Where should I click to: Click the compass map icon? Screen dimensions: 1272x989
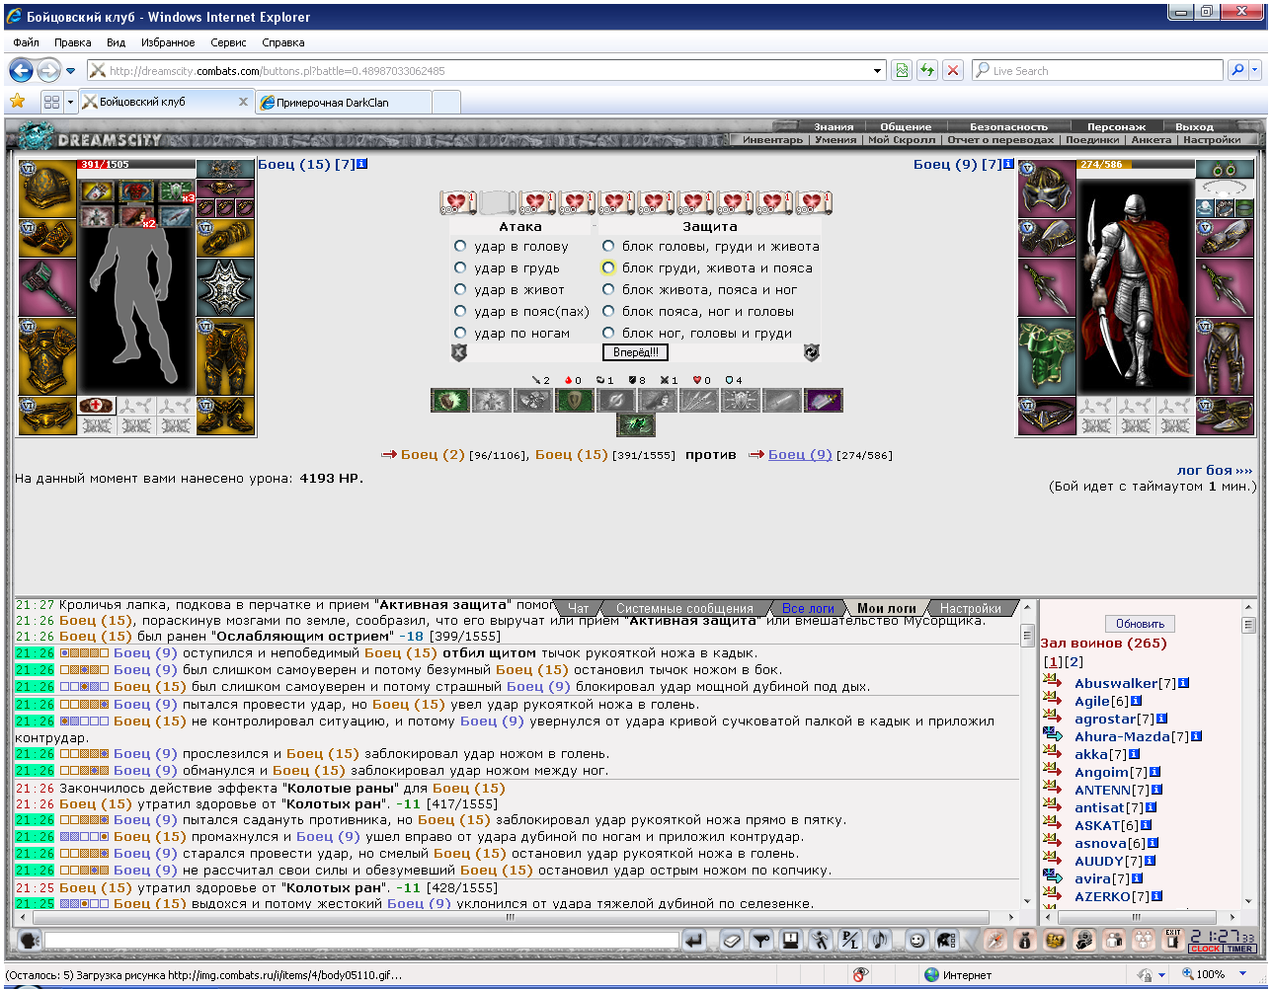(995, 941)
